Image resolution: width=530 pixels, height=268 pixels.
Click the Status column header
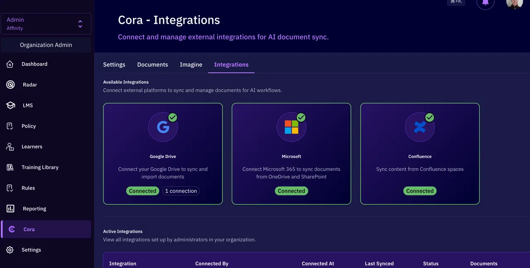431,263
